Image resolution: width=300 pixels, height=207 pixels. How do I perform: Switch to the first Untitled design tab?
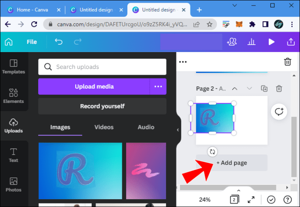click(x=96, y=10)
